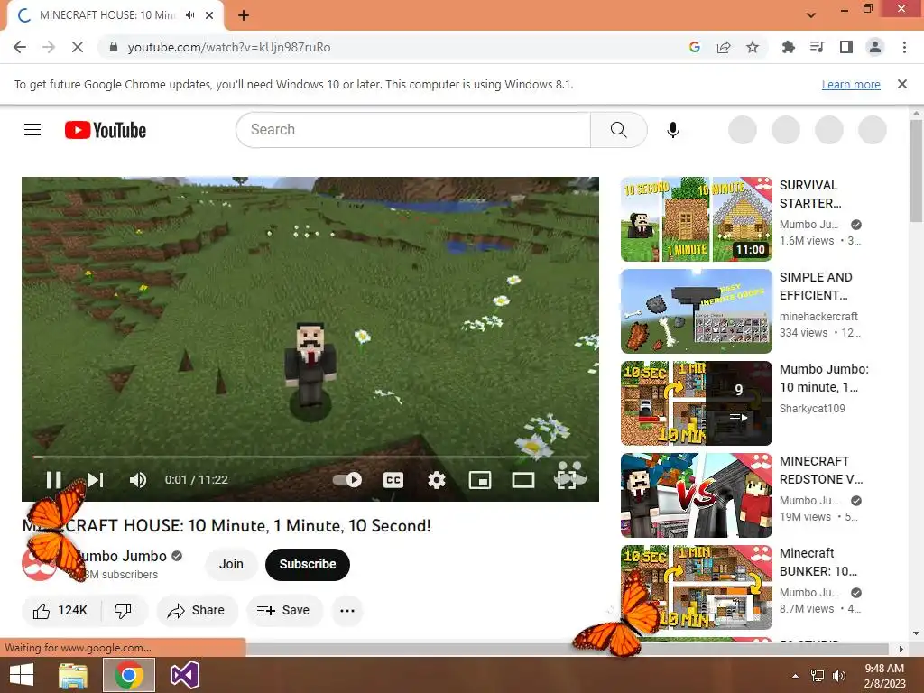Screen dimensions: 924x693
Task: Click the address bar URL
Action: click(x=229, y=47)
